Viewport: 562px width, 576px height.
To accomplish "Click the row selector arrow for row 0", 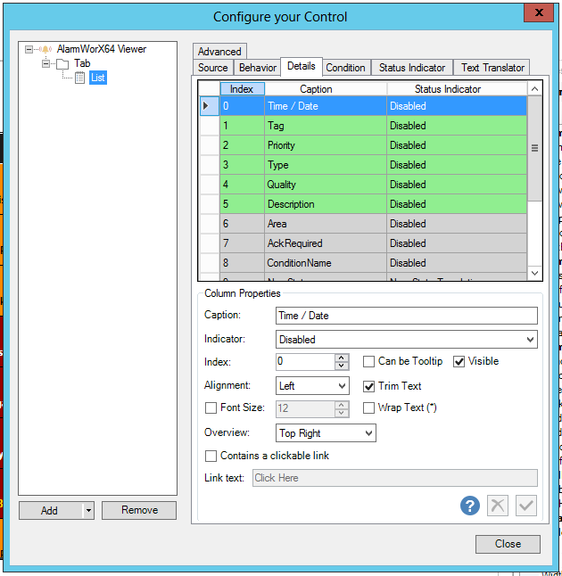I will (207, 106).
